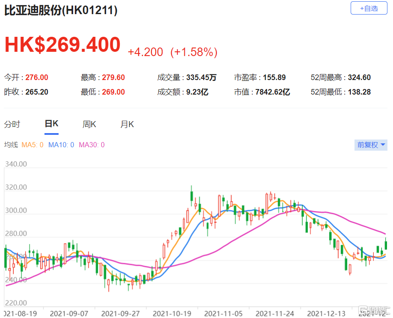
Task: Click the 2021-10-19 date axis label
Action: click(x=172, y=313)
